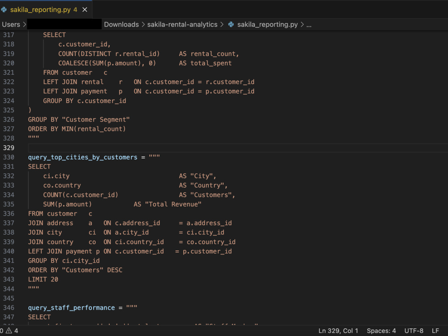448x336 pixels.
Task: Click the chevron after Users breadcrumb
Action: click(x=25, y=25)
